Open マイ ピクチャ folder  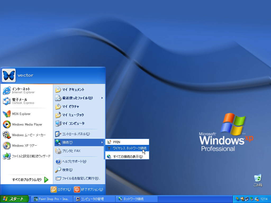click(x=79, y=107)
